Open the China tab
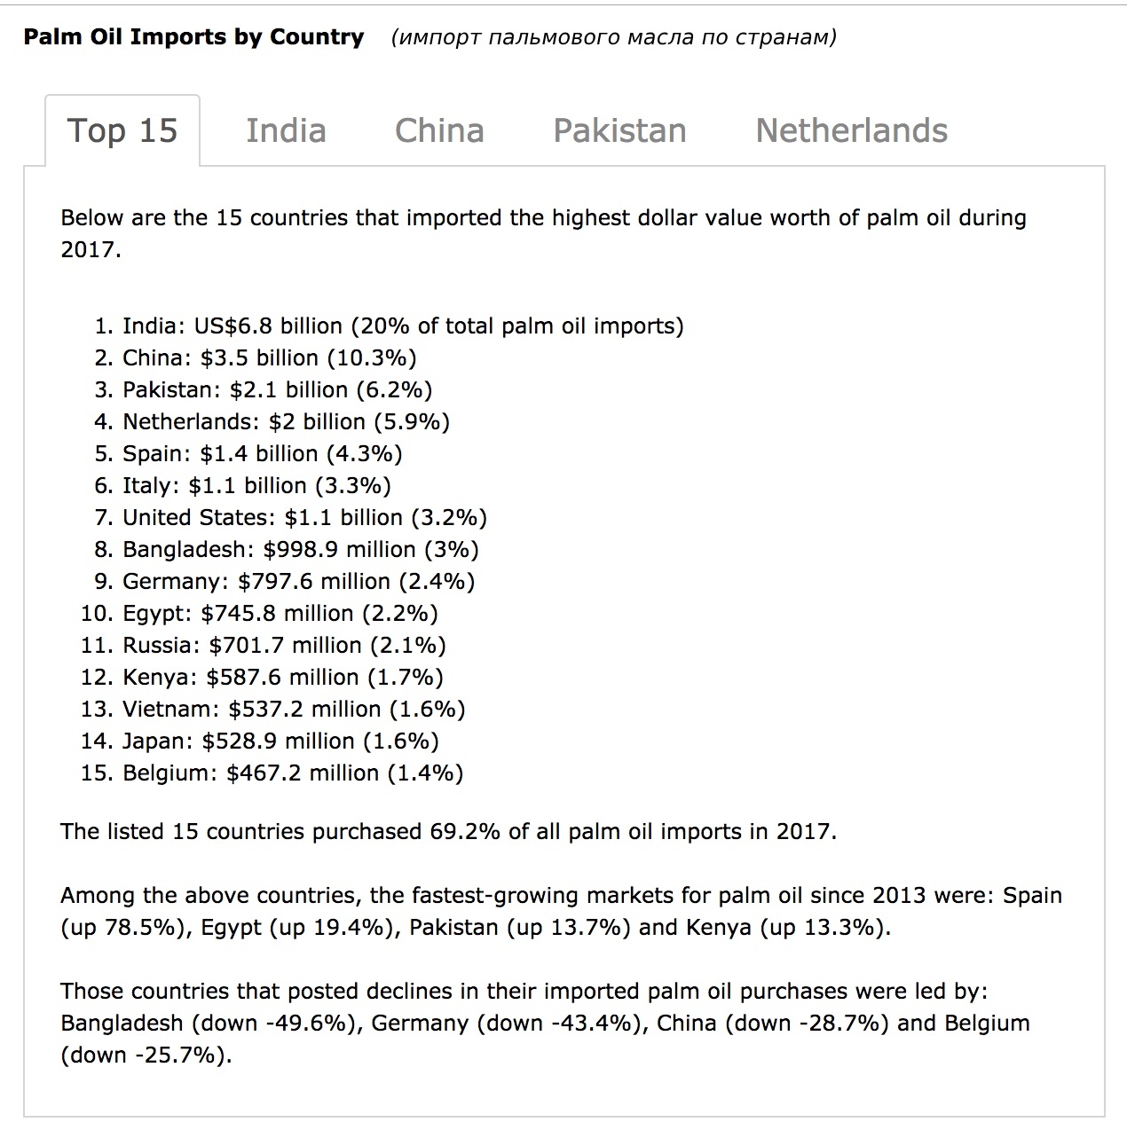Screen dimensions: 1127x1130 click(x=439, y=130)
